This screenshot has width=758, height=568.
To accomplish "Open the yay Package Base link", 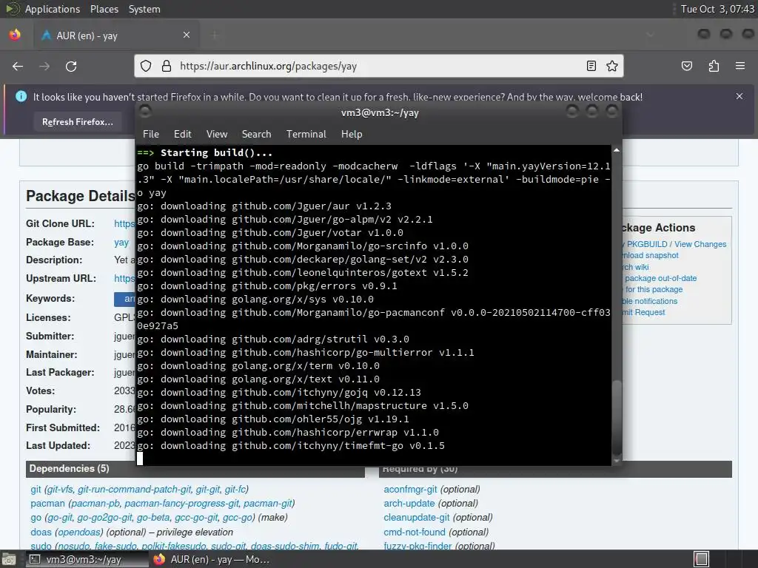I will click(x=121, y=242).
